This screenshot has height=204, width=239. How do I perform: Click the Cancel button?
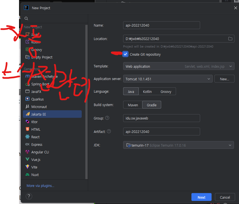tap(225, 197)
